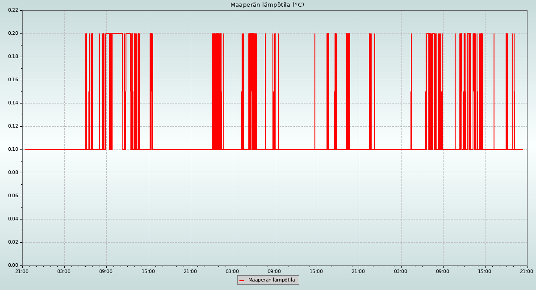Click the 0.02 y-axis tick label
Screen dimensions: 536x290
click(x=13, y=242)
